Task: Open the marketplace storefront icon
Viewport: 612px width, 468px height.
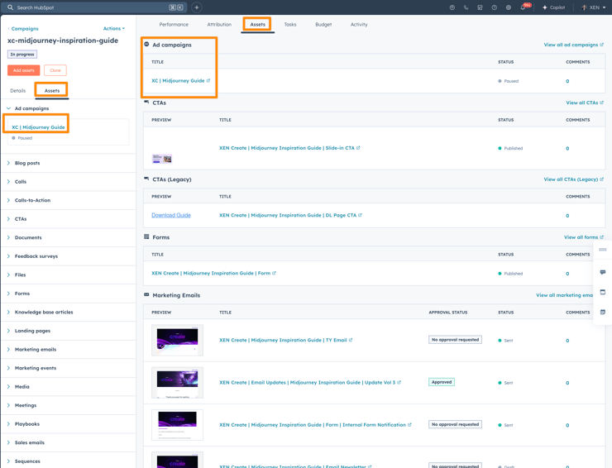Action: [480, 7]
